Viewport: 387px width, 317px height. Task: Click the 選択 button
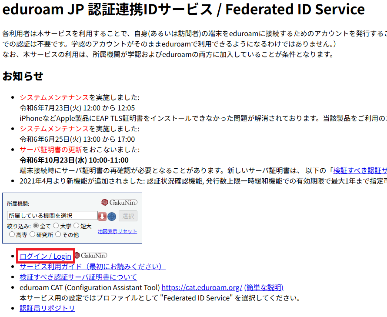128,216
